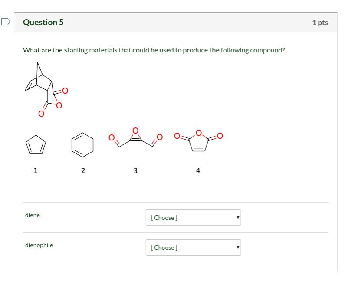Click the 1 pts score label
The height and width of the screenshot is (284, 355).
(x=320, y=23)
